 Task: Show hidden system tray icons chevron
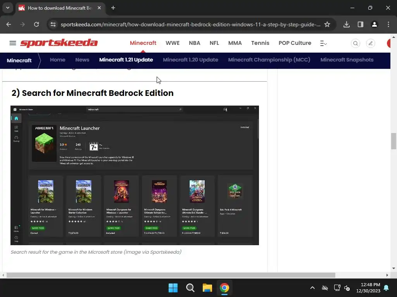tap(312, 288)
